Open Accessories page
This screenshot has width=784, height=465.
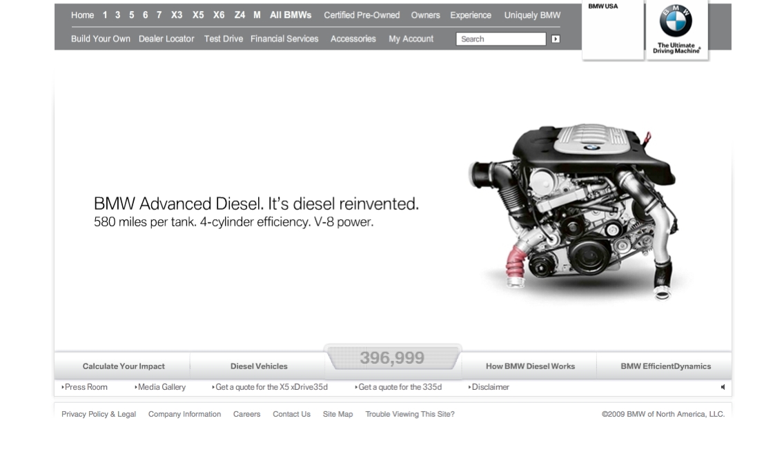tap(353, 39)
